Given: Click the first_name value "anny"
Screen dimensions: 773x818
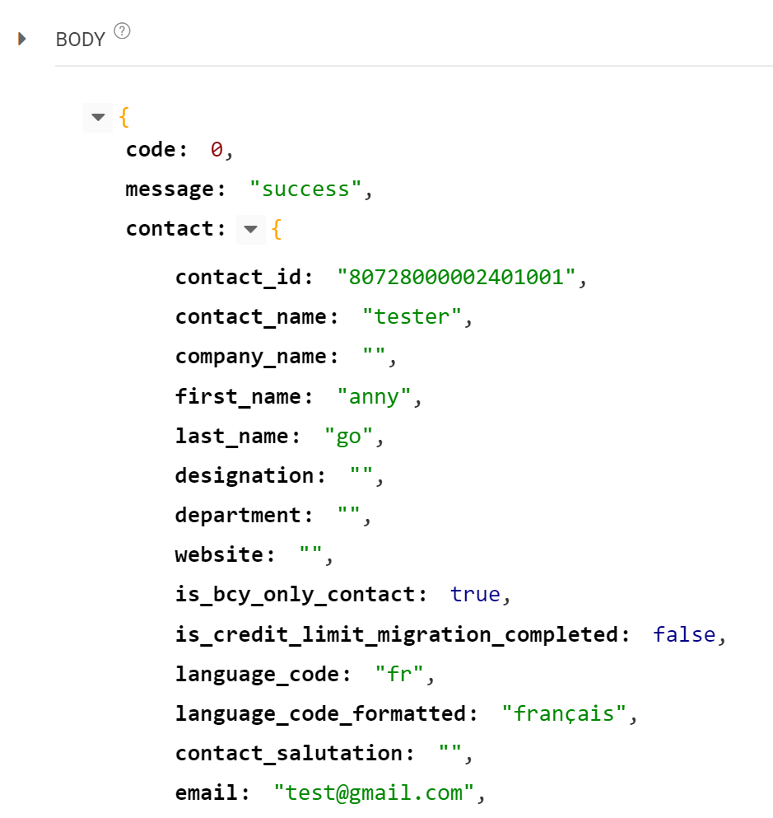Looking at the screenshot, I should click(x=374, y=396).
